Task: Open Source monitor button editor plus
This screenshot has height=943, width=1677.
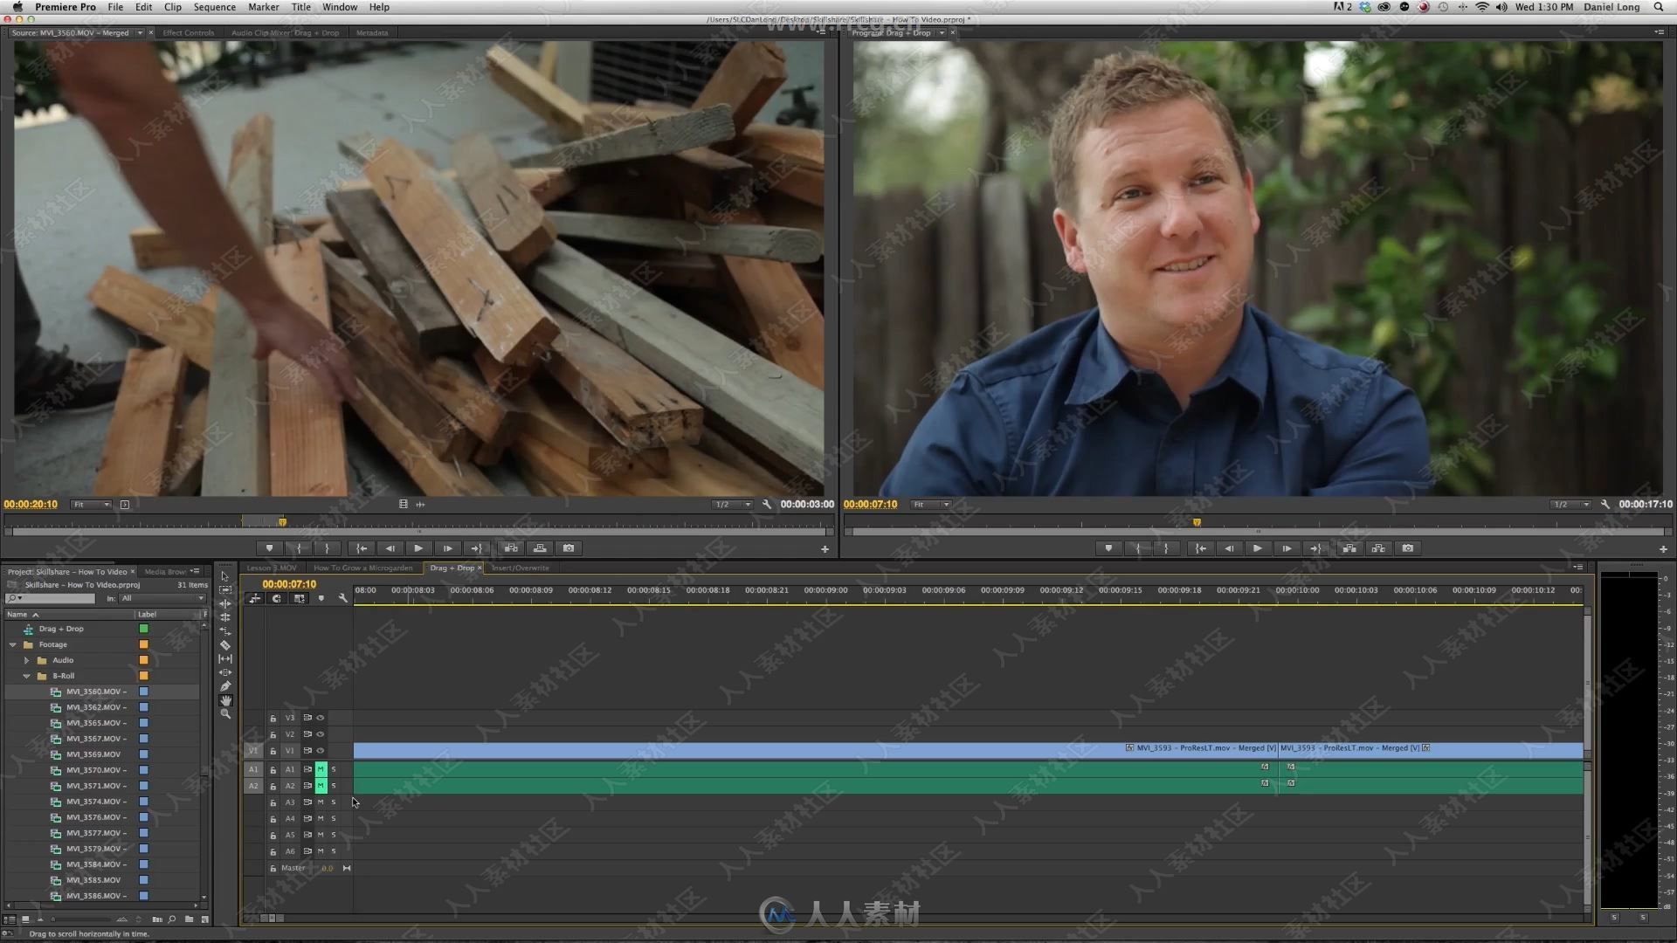Action: 825,549
